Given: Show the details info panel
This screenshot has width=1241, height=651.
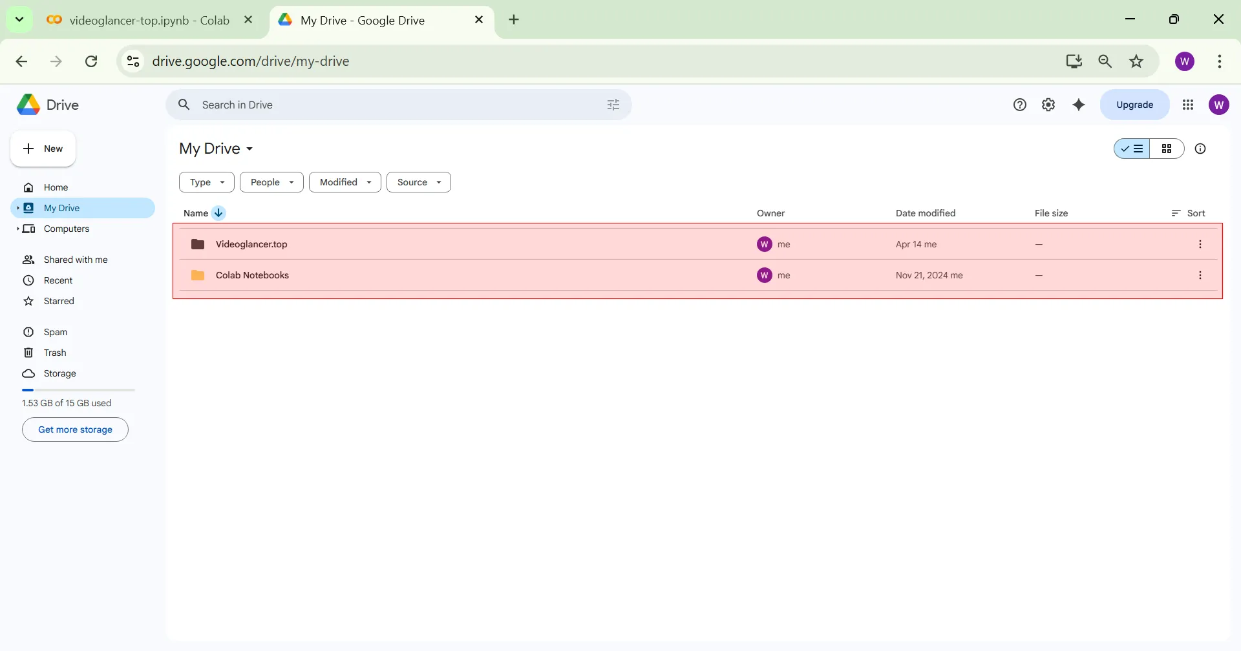Looking at the screenshot, I should click(1200, 149).
